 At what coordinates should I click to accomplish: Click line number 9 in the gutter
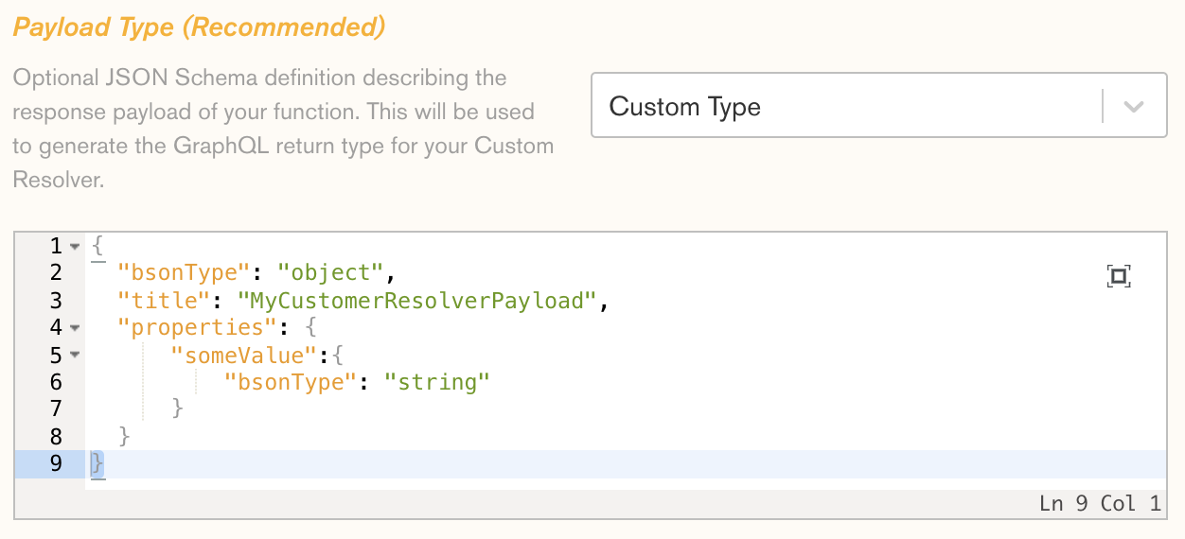click(56, 463)
